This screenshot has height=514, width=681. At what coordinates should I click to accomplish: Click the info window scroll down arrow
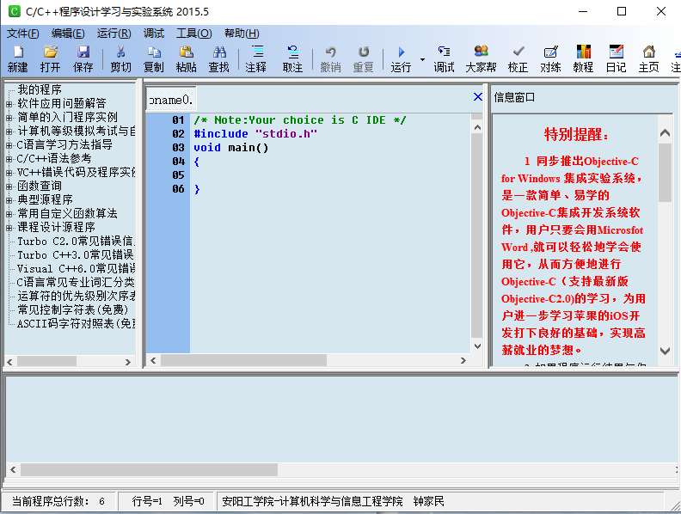click(x=666, y=351)
